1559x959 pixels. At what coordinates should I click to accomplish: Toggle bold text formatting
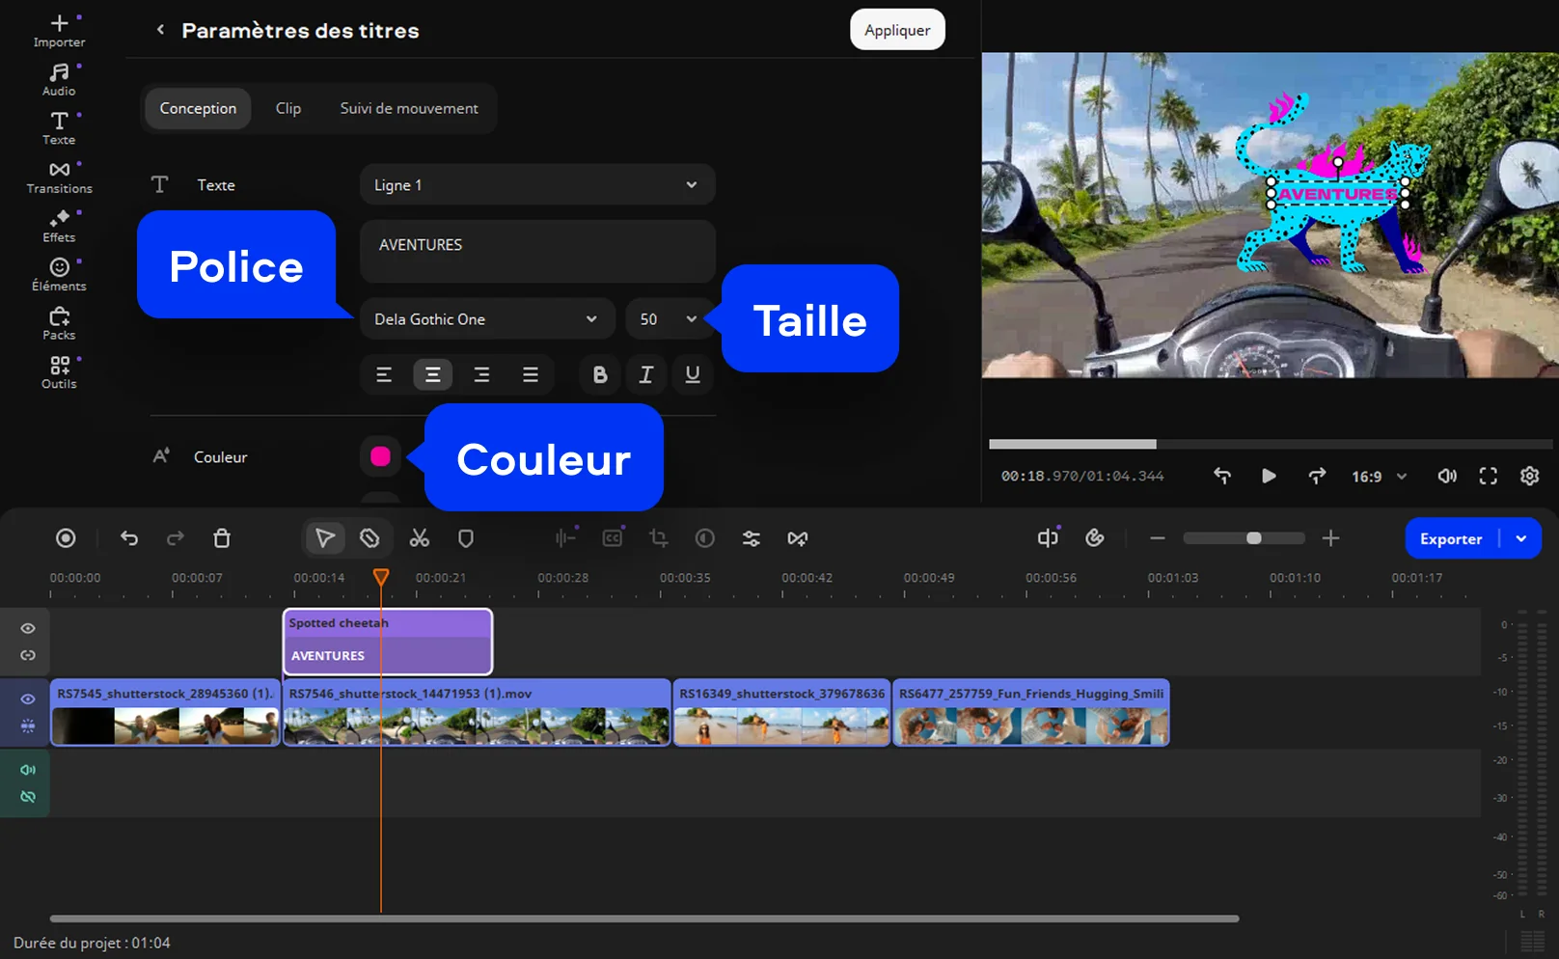[x=600, y=374]
